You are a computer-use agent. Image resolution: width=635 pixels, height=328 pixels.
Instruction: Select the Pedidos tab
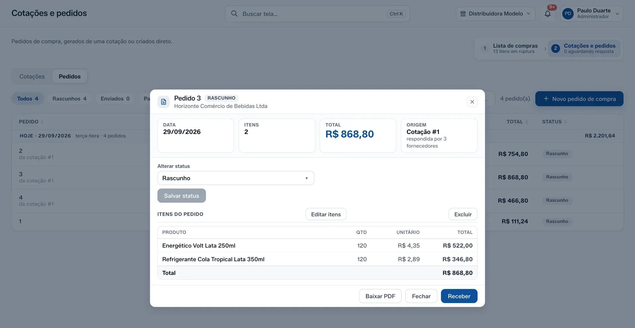click(69, 76)
